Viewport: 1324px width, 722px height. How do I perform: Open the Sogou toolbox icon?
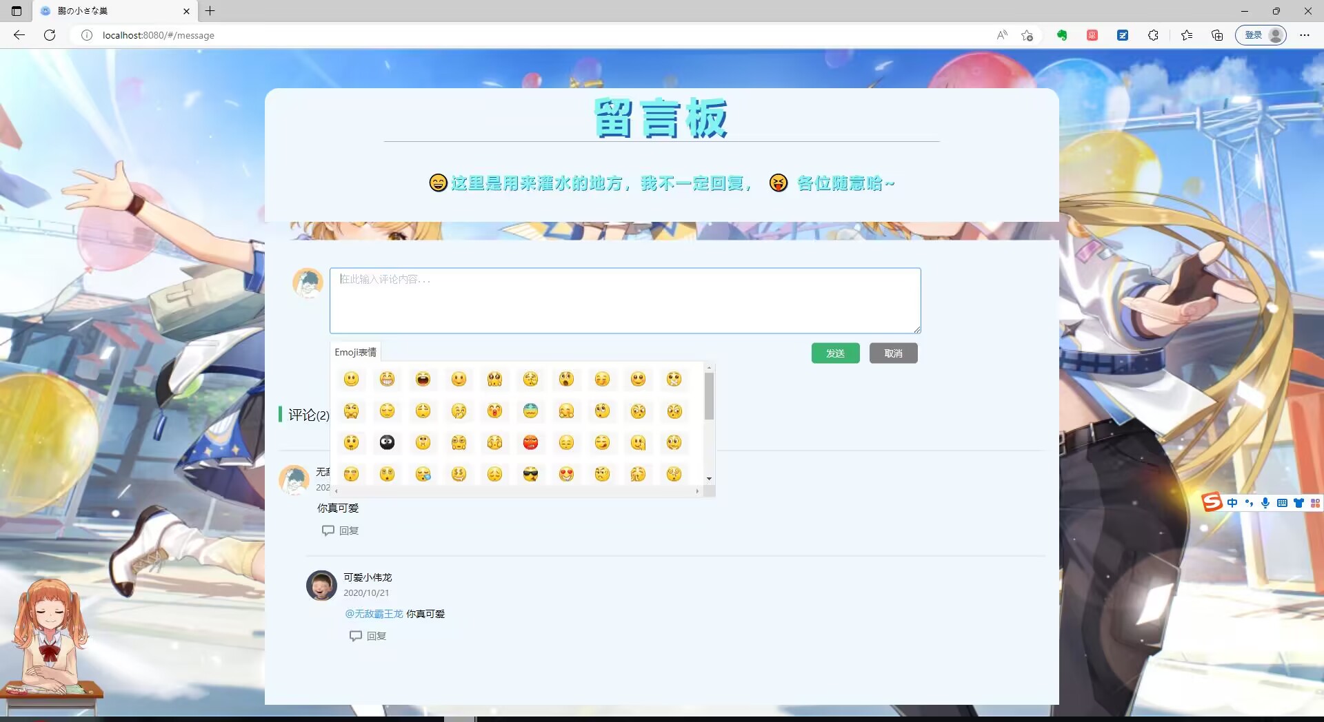tap(1315, 502)
